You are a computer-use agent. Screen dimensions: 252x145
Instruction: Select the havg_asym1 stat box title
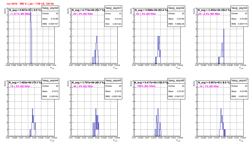coord(113,8)
